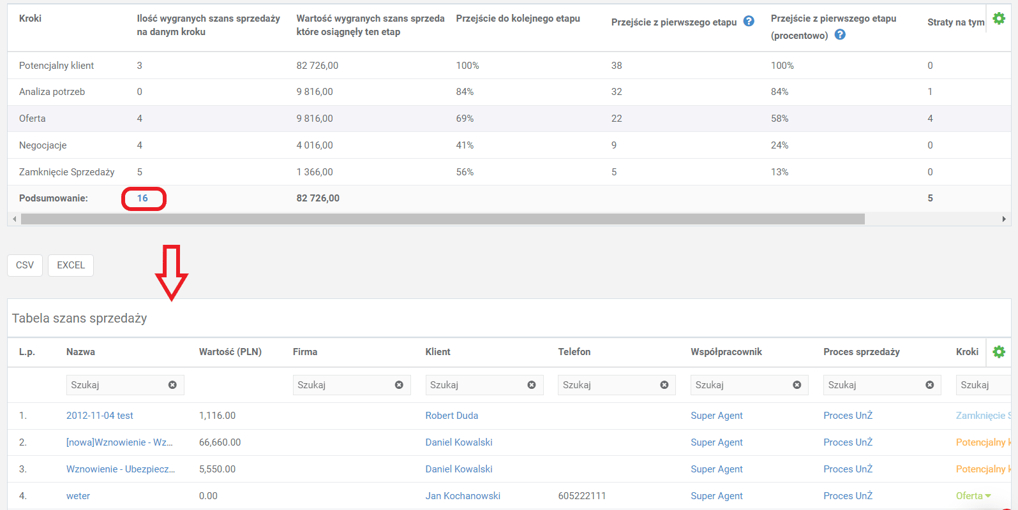Clear the Proces sprzedaży search filter
The image size is (1018, 510).
click(929, 385)
